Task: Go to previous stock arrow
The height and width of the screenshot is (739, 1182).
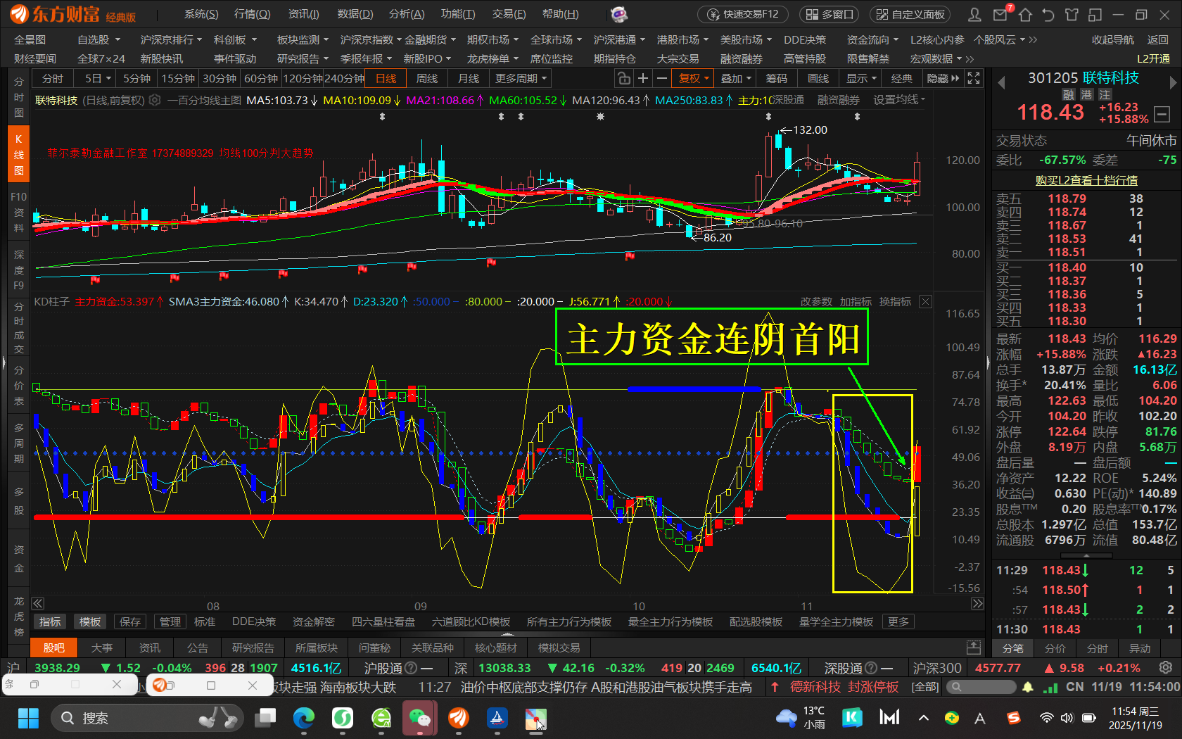Action: pyautogui.click(x=1001, y=83)
